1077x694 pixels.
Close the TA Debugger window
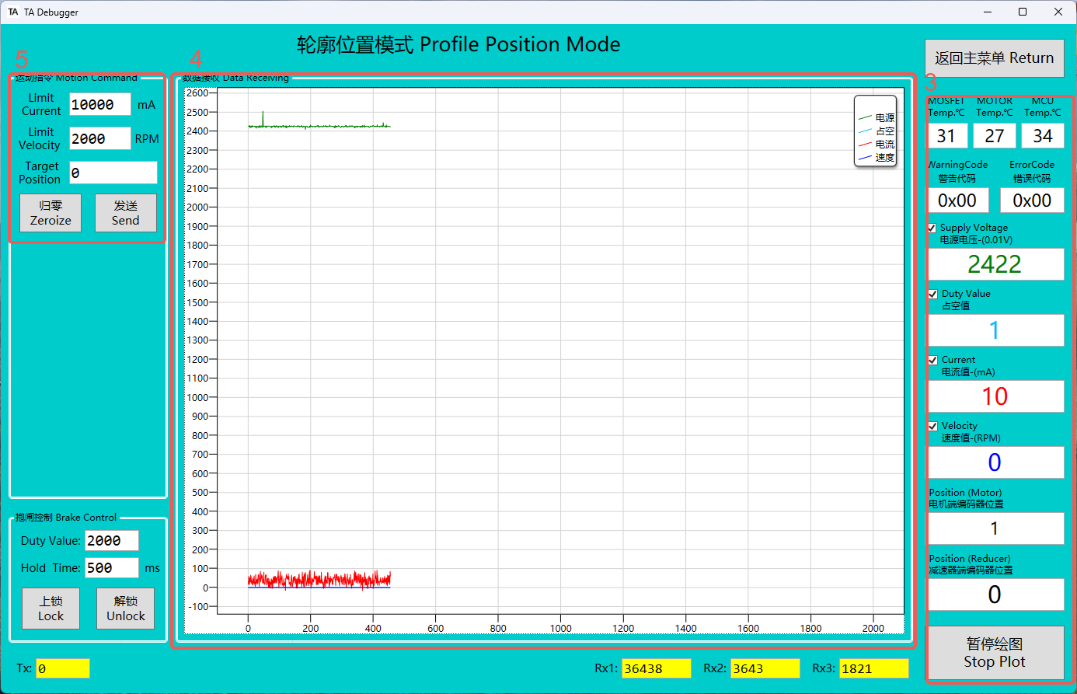click(1058, 12)
